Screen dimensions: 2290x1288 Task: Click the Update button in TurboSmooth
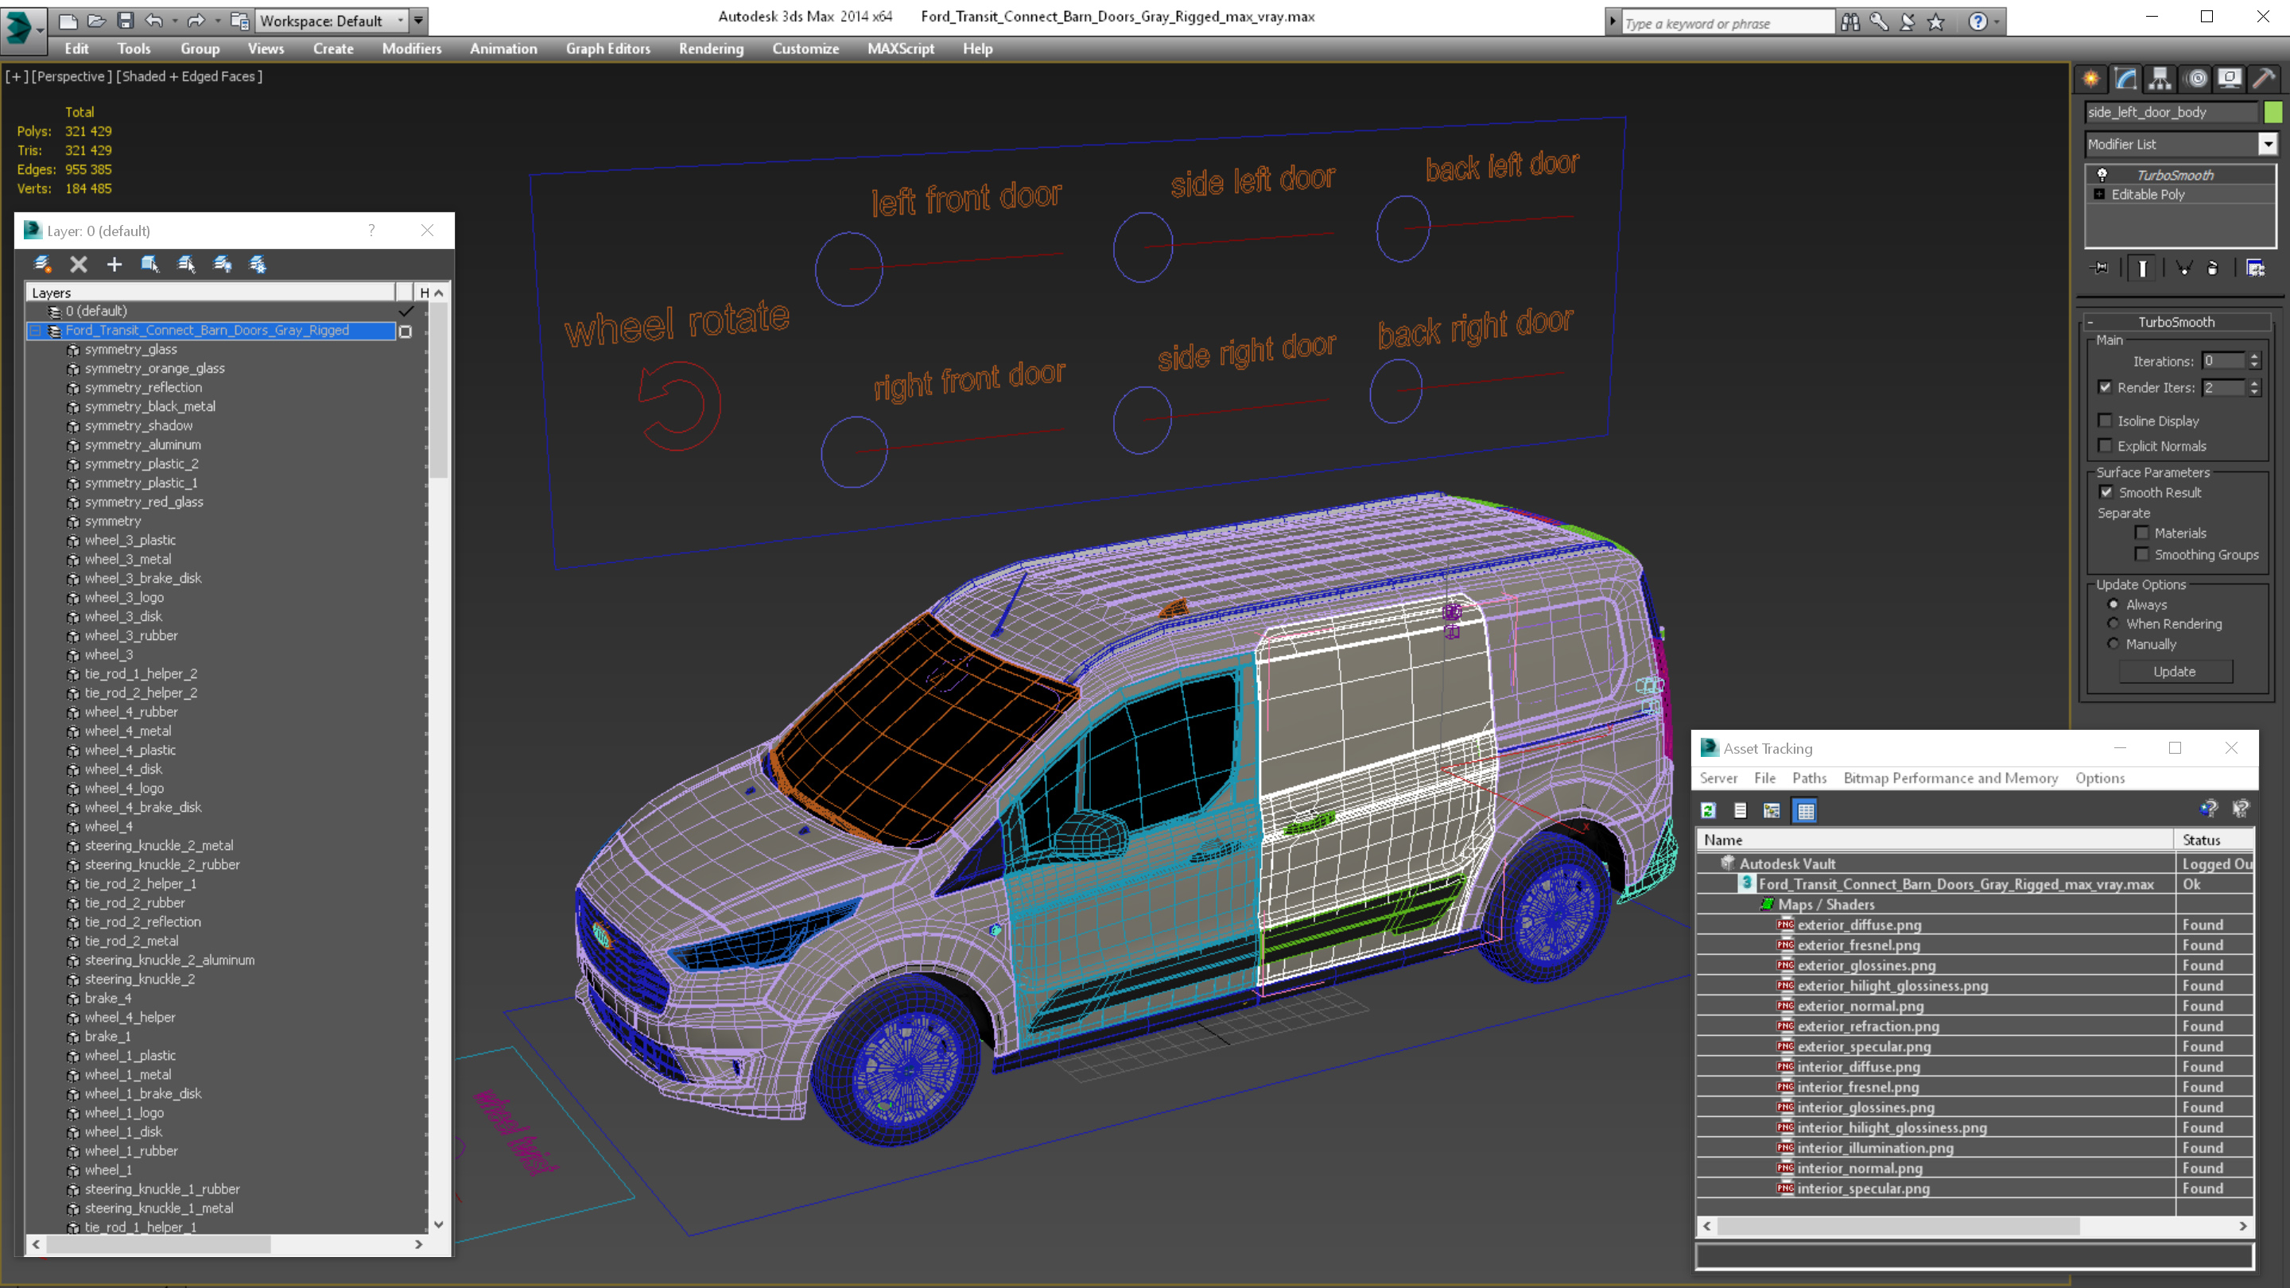(x=2175, y=671)
